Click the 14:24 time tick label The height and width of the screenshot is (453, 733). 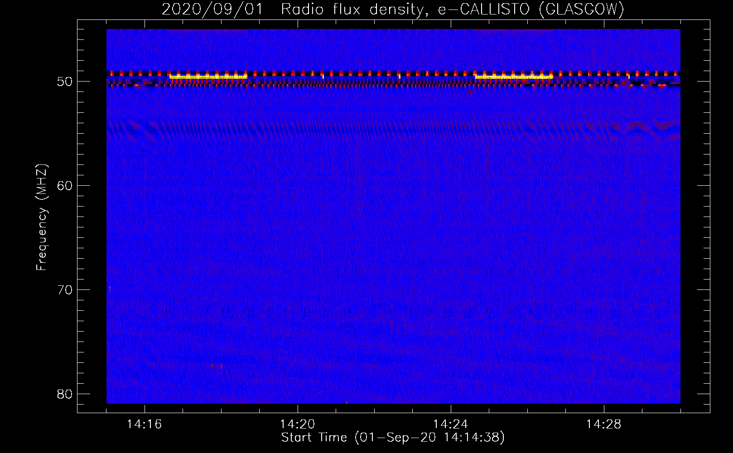[450, 424]
